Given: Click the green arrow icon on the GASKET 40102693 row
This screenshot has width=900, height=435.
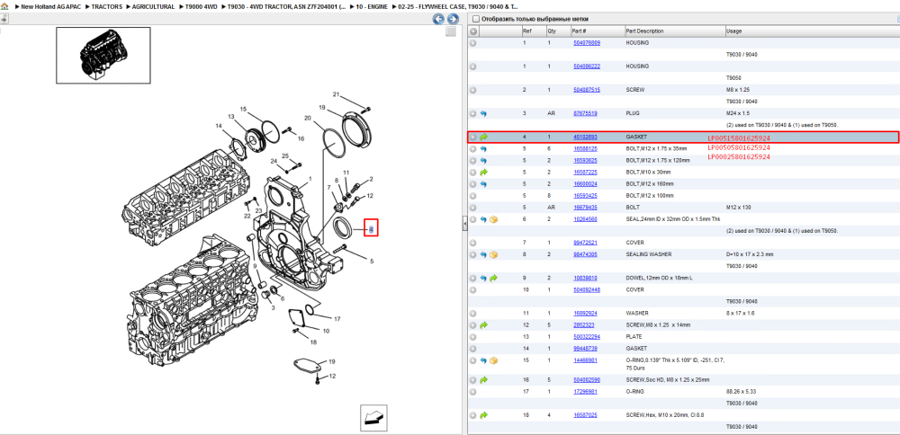Looking at the screenshot, I should click(x=484, y=137).
